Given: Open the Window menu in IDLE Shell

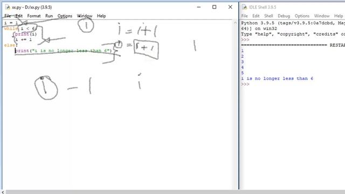Looking at the screenshot, I should 322,16.
